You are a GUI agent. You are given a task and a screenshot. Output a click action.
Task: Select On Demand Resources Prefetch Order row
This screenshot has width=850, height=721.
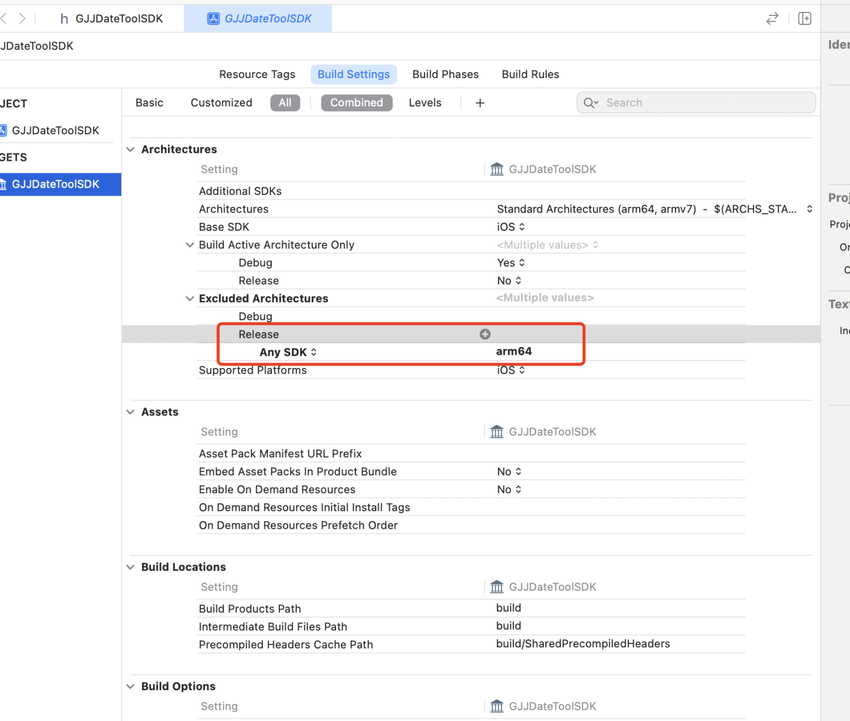[471, 525]
